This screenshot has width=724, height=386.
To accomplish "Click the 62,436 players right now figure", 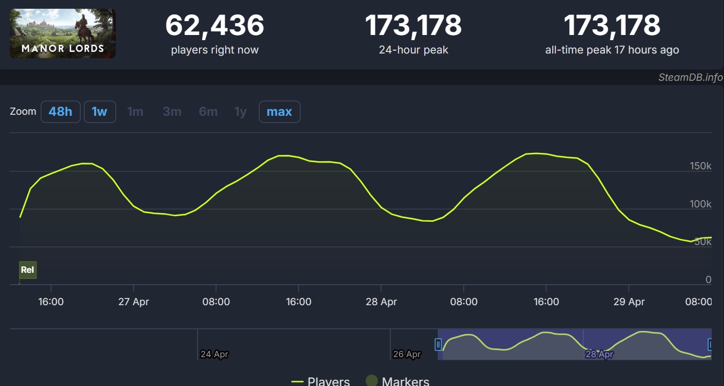I will [214, 25].
